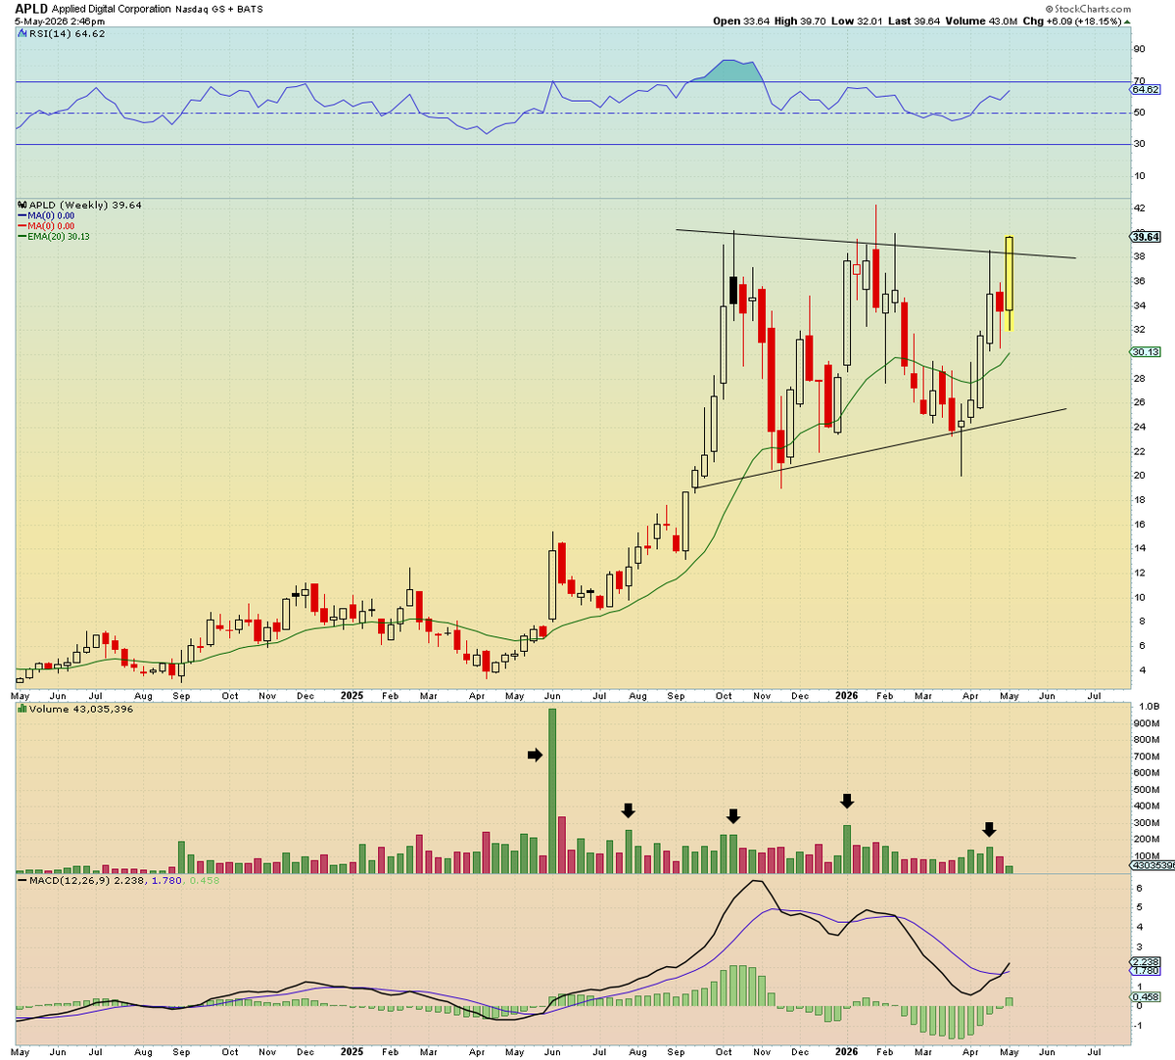Click the yellow highlighted latest weekly candle
Viewport: 1175px width, 1060px height.
1010,283
